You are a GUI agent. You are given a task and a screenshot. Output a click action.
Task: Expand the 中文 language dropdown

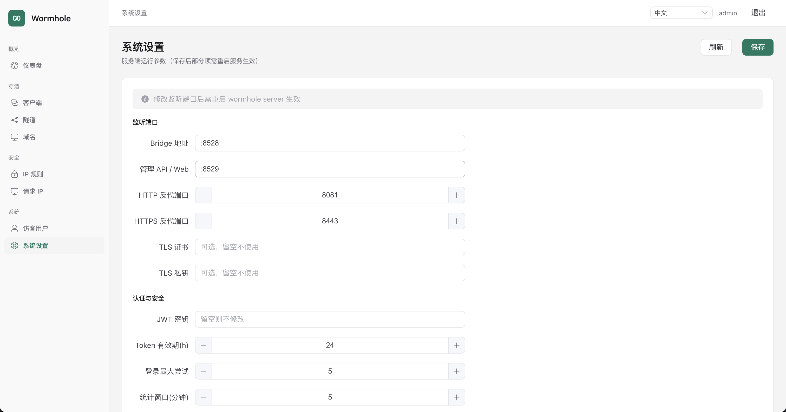681,13
